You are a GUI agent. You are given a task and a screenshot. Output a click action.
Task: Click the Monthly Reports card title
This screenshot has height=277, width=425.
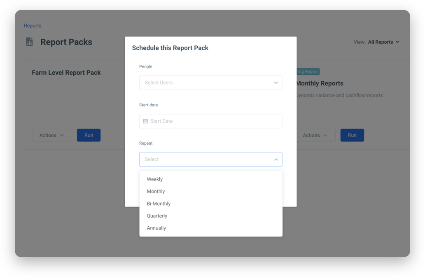click(x=320, y=83)
